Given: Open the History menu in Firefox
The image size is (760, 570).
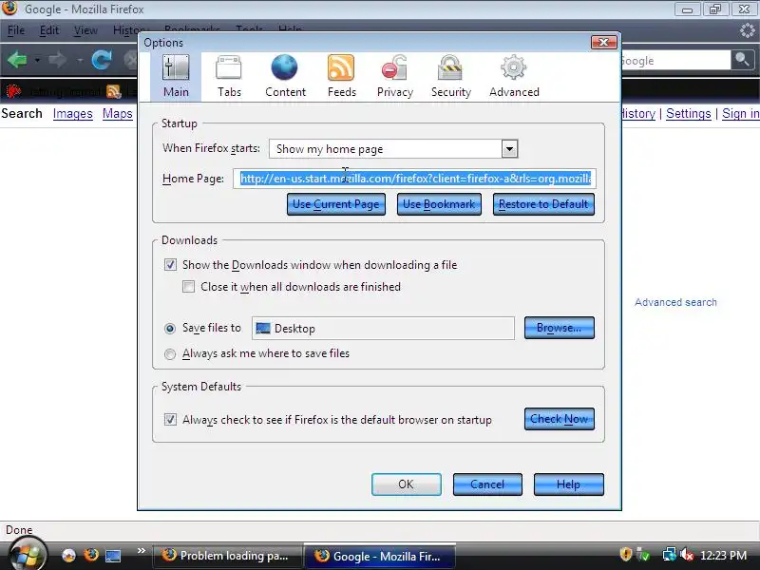Looking at the screenshot, I should [125, 30].
